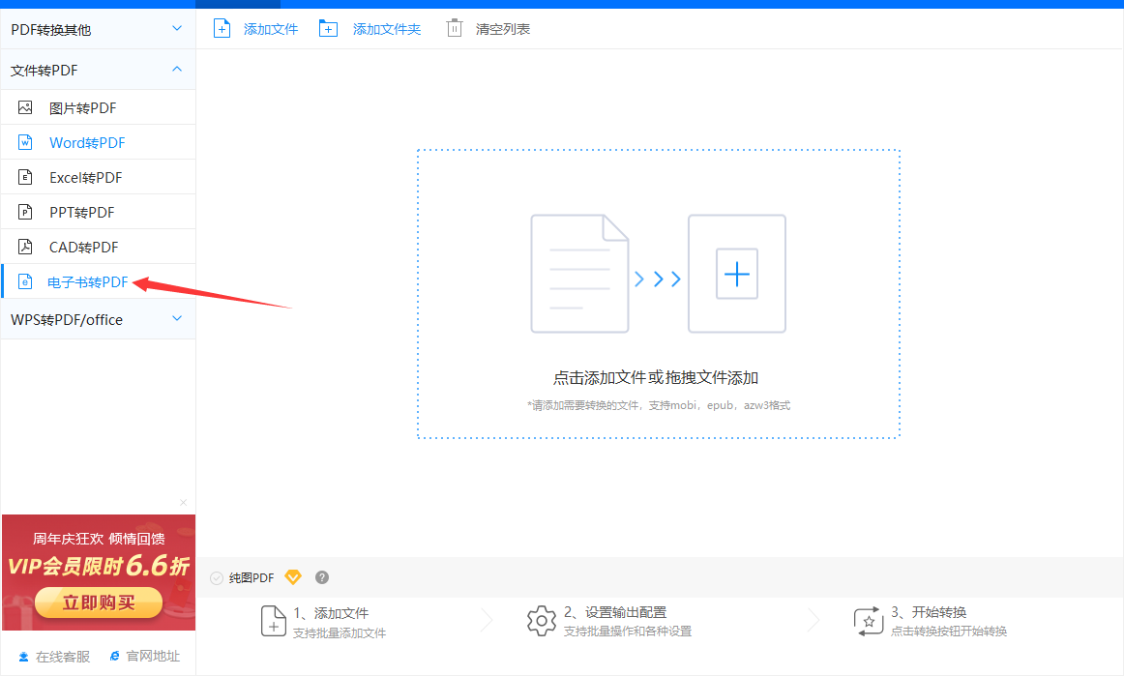The height and width of the screenshot is (676, 1124).
Task: Click the plus document icon in drop zone
Action: (x=737, y=274)
